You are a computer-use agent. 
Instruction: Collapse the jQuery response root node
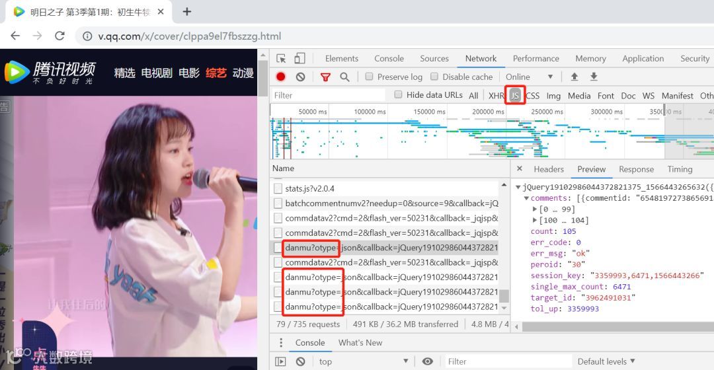(518, 187)
